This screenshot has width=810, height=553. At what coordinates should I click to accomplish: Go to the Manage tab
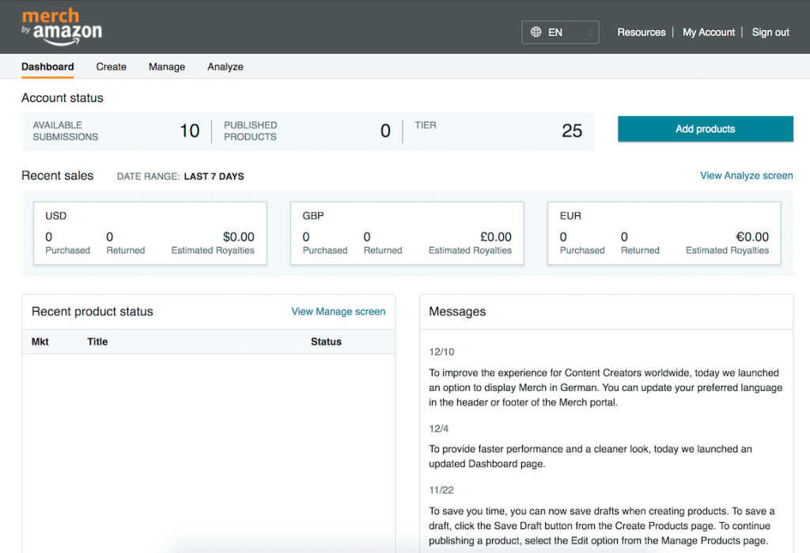click(167, 66)
